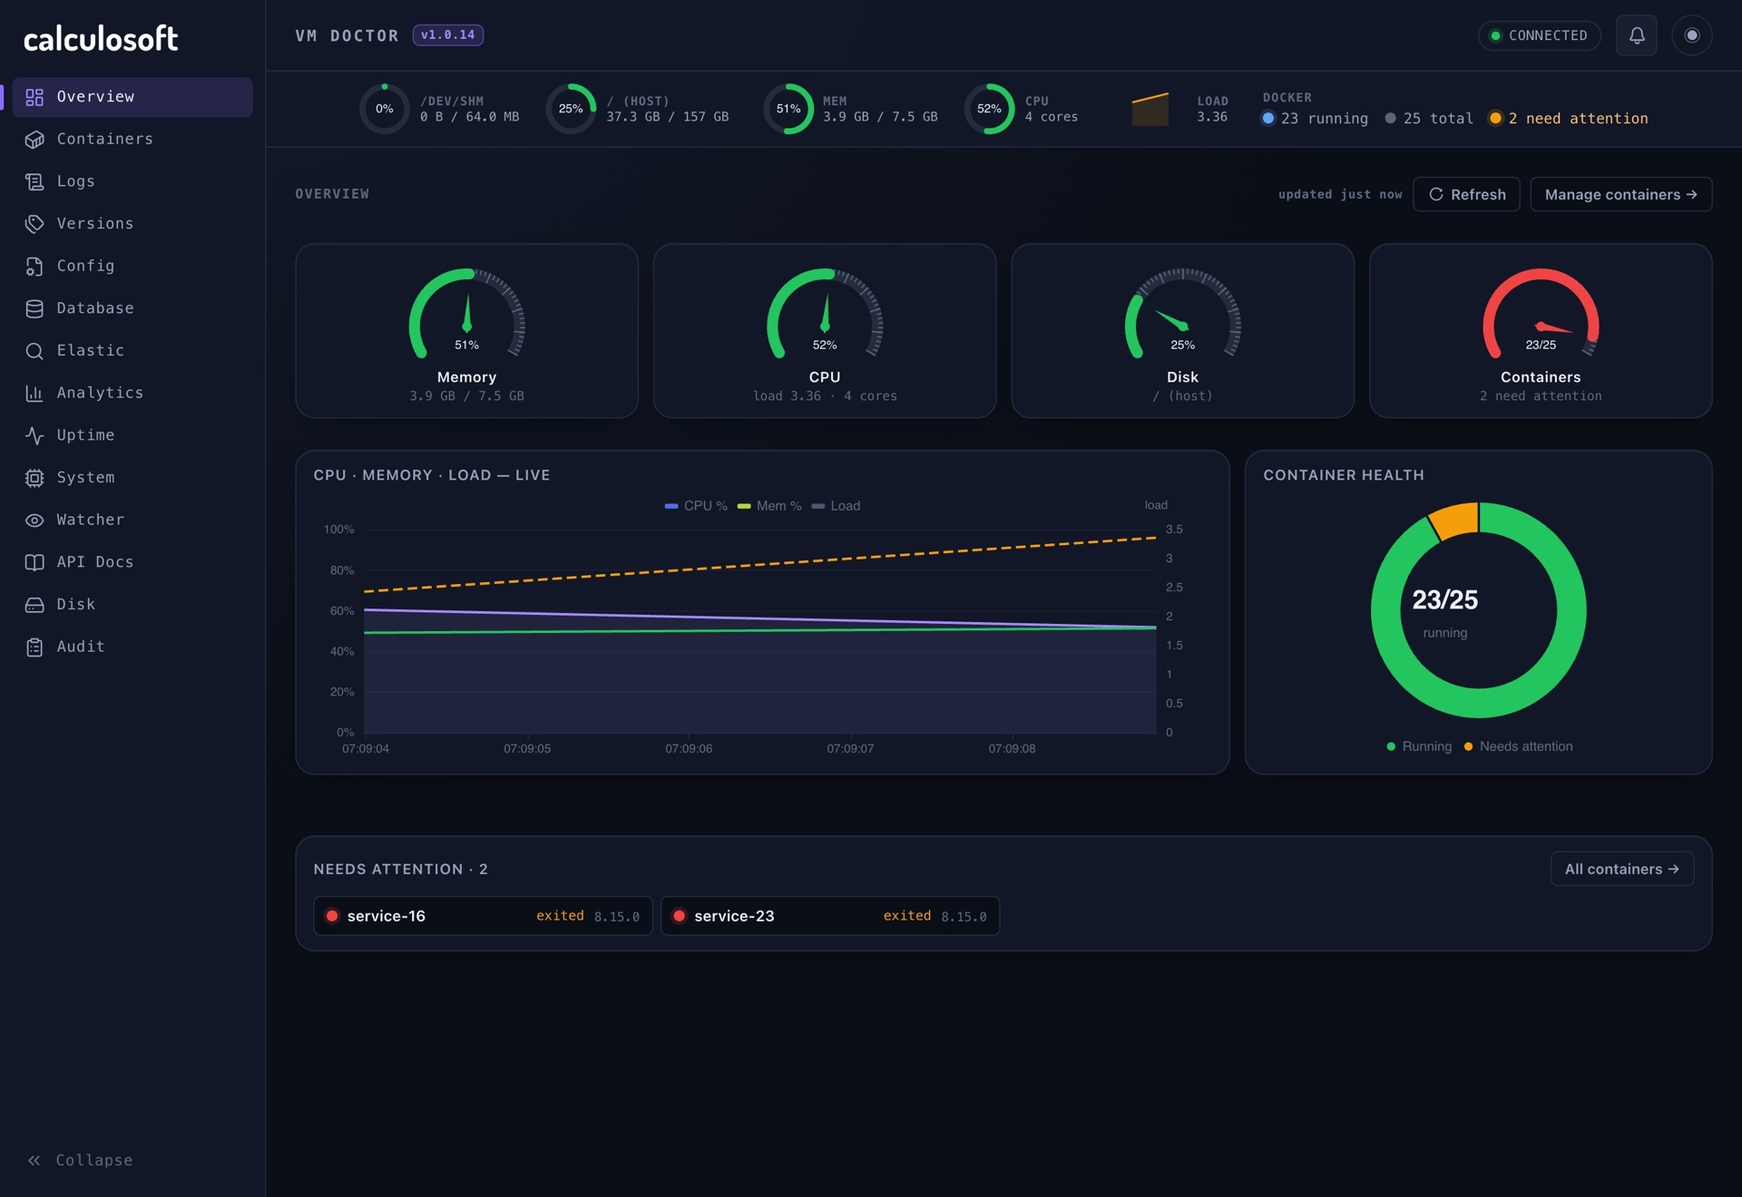Click the Versions tag icon
This screenshot has height=1197, width=1742.
point(34,224)
